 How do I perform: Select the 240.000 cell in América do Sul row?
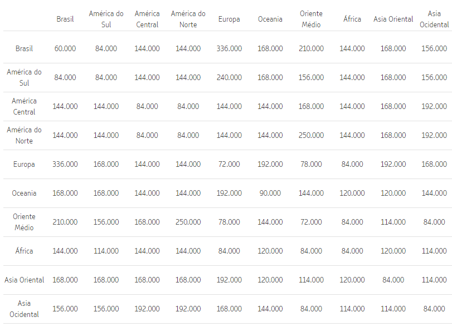tap(229, 77)
